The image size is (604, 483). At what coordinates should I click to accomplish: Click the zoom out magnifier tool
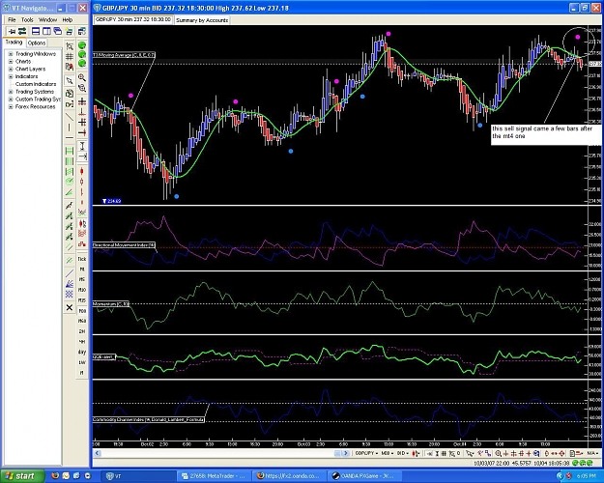(x=82, y=88)
